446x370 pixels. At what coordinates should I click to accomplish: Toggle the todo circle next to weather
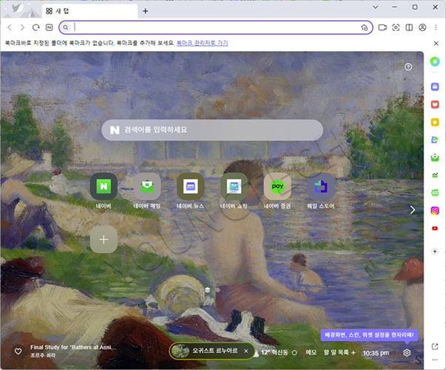click(294, 353)
